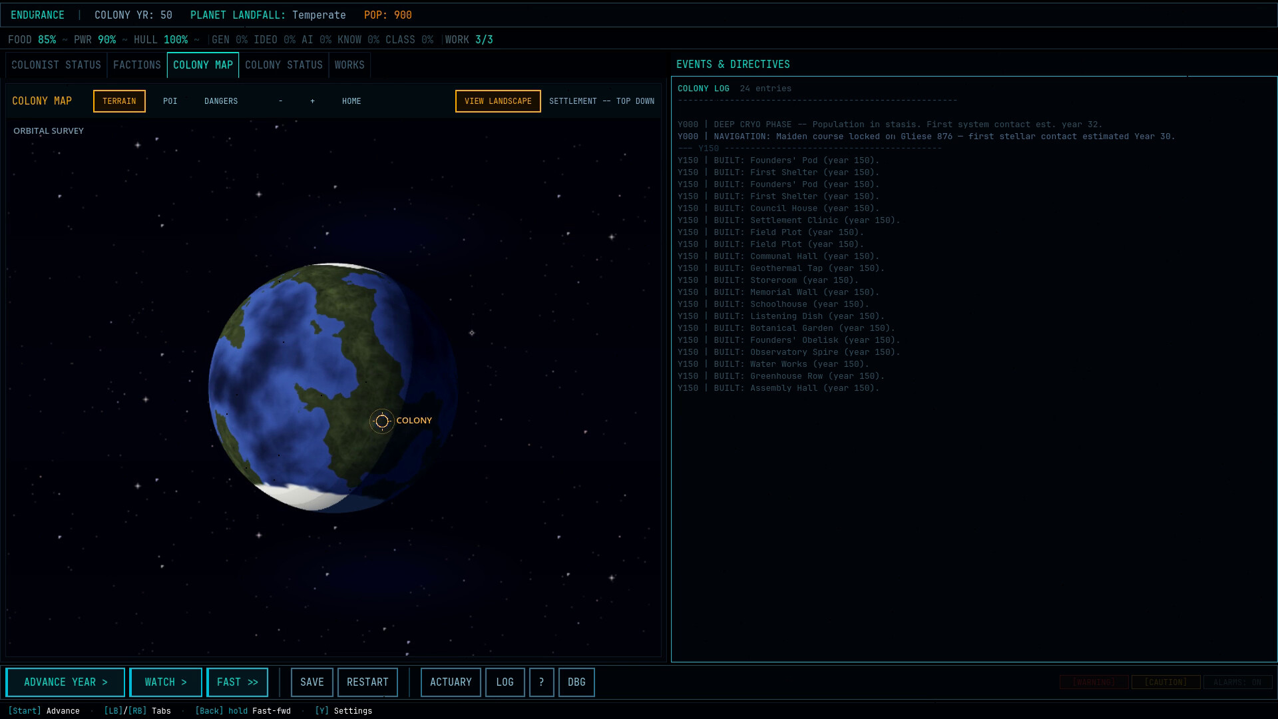Select BUILT: Memorial Wall log entry
The image size is (1278, 719).
click(779, 292)
